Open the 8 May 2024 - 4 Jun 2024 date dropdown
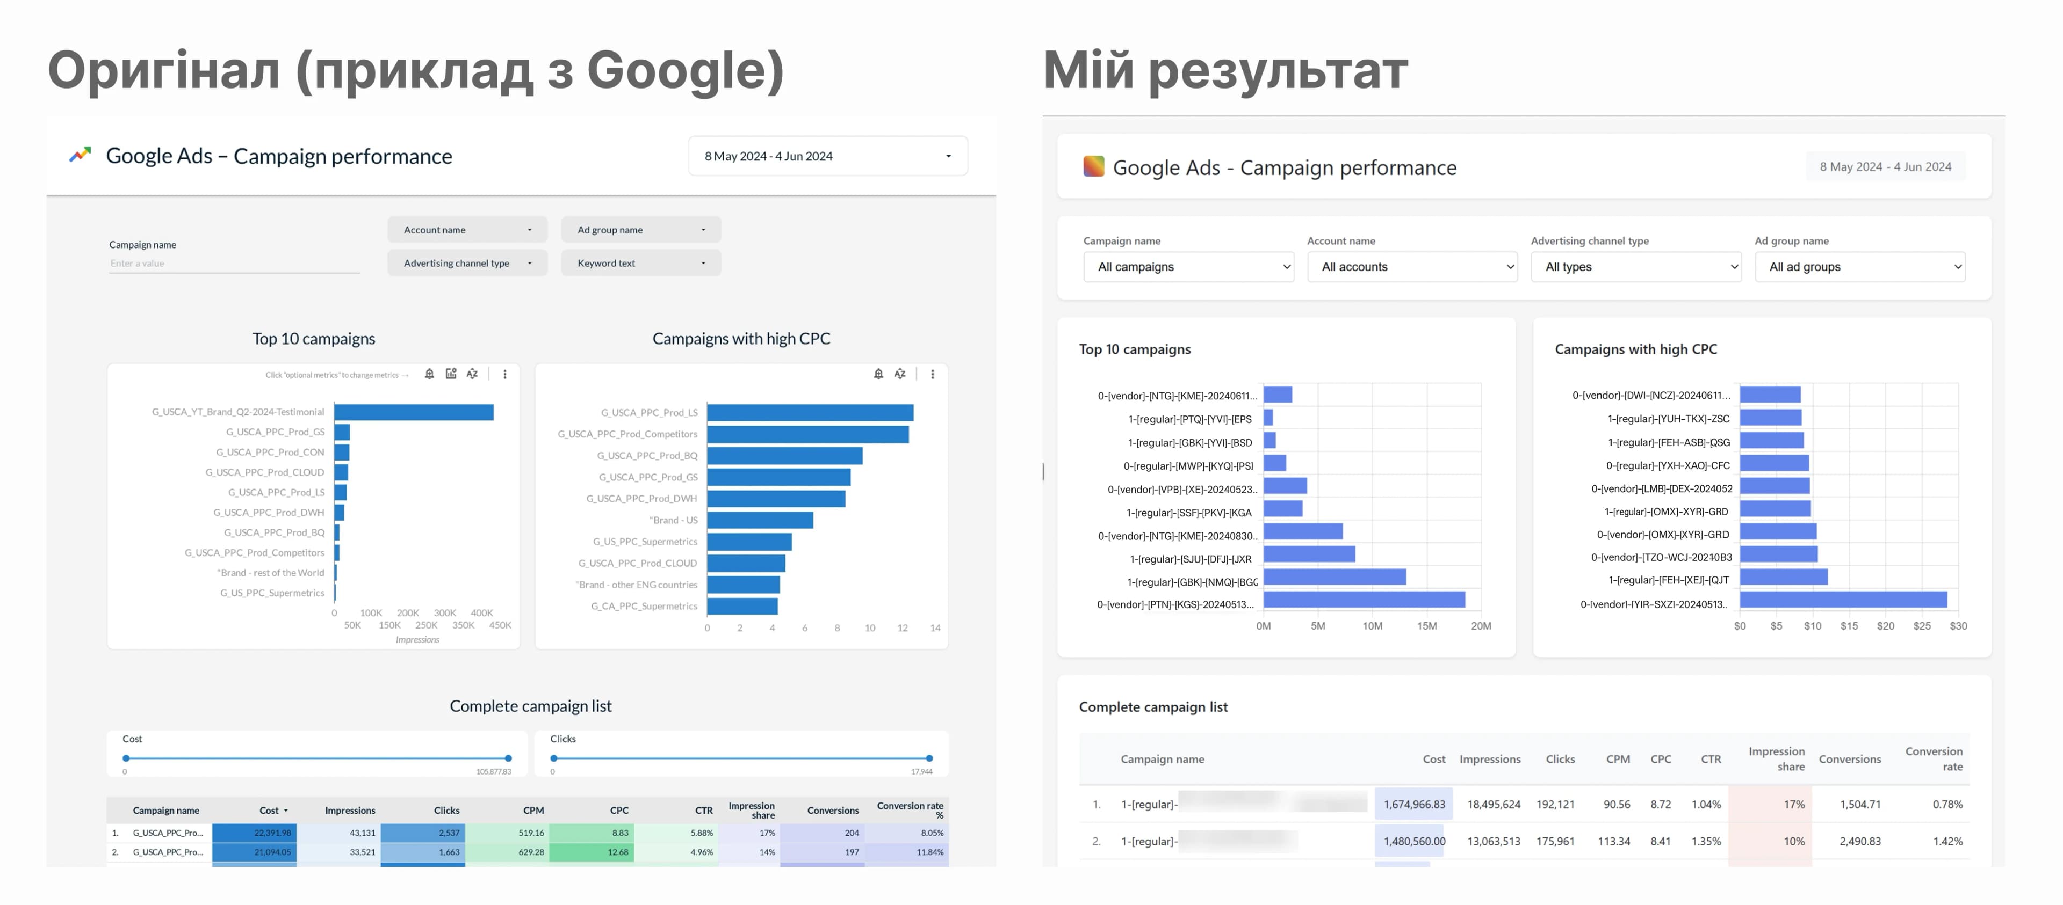2063x905 pixels. tap(827, 156)
